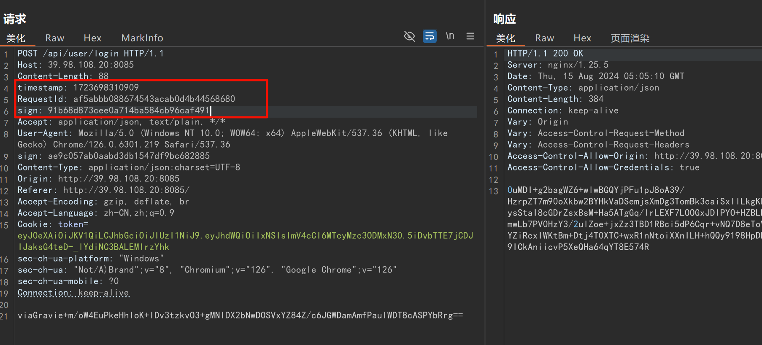Select the request 美化 tab
The image size is (762, 345).
point(16,38)
